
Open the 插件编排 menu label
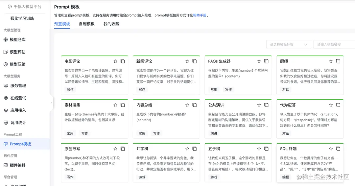click(x=18, y=165)
